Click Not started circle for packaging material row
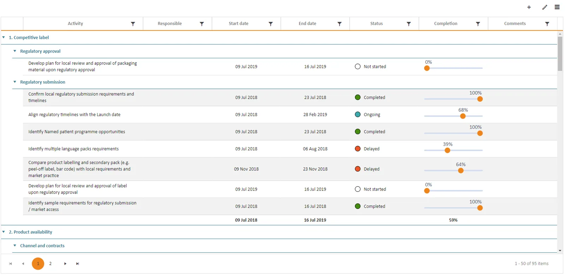565x276 pixels. click(x=358, y=66)
